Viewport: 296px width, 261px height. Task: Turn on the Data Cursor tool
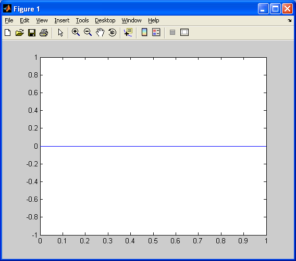(x=128, y=32)
